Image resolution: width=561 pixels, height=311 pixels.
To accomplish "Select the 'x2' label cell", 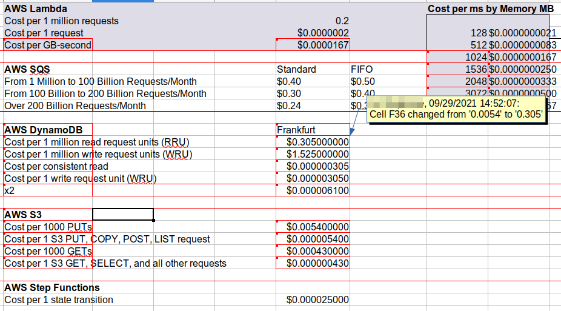I will pyautogui.click(x=48, y=190).
